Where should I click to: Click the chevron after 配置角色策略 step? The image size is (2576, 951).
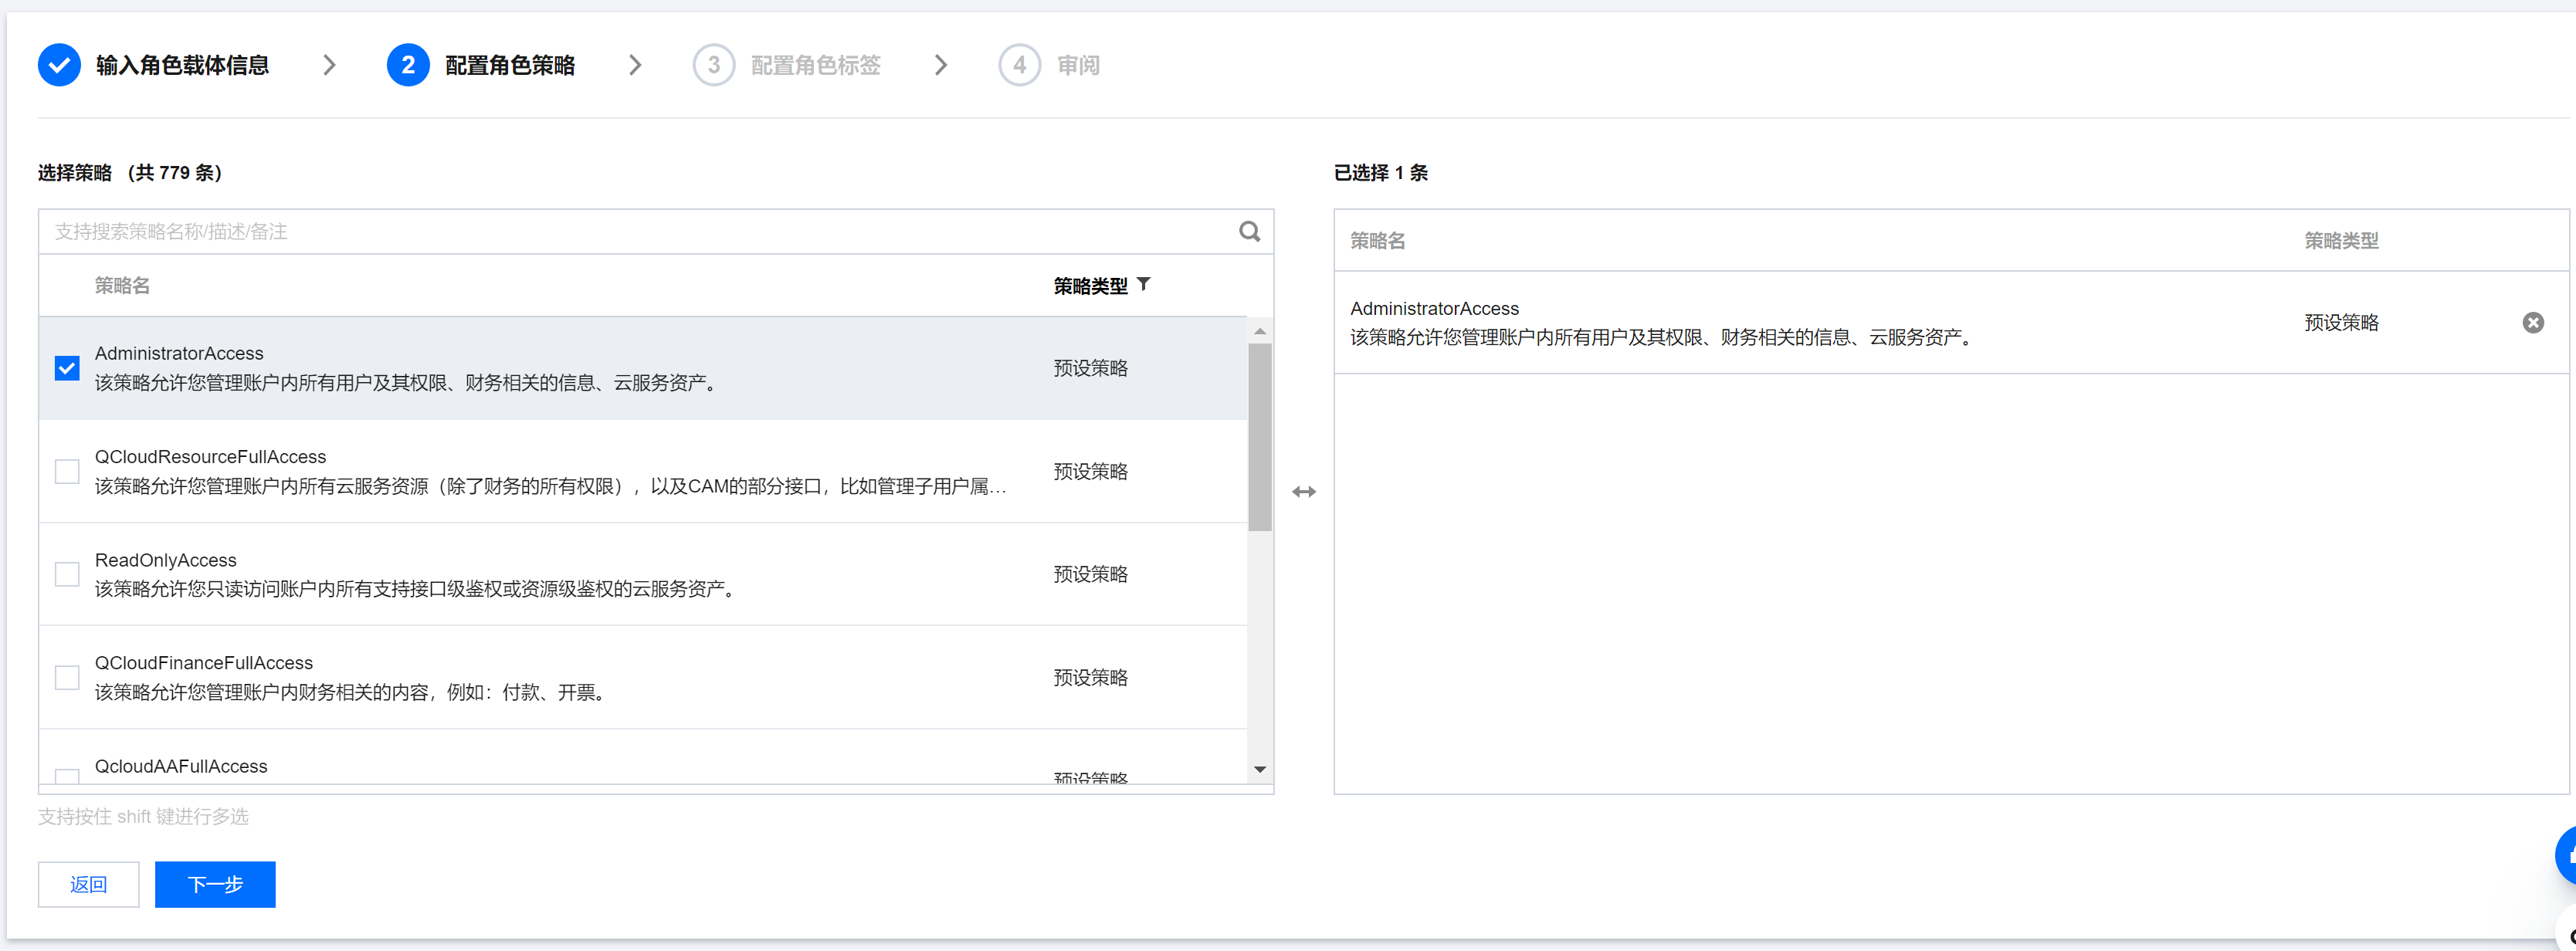635,65
